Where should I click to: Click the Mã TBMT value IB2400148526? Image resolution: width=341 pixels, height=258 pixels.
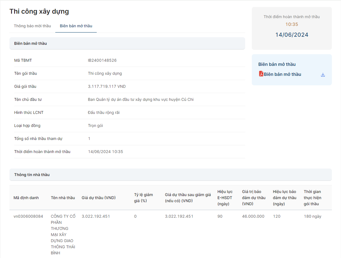pos(102,60)
